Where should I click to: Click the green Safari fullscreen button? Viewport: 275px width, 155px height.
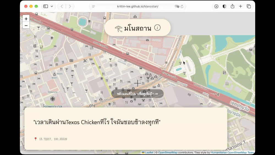[x=36, y=6]
